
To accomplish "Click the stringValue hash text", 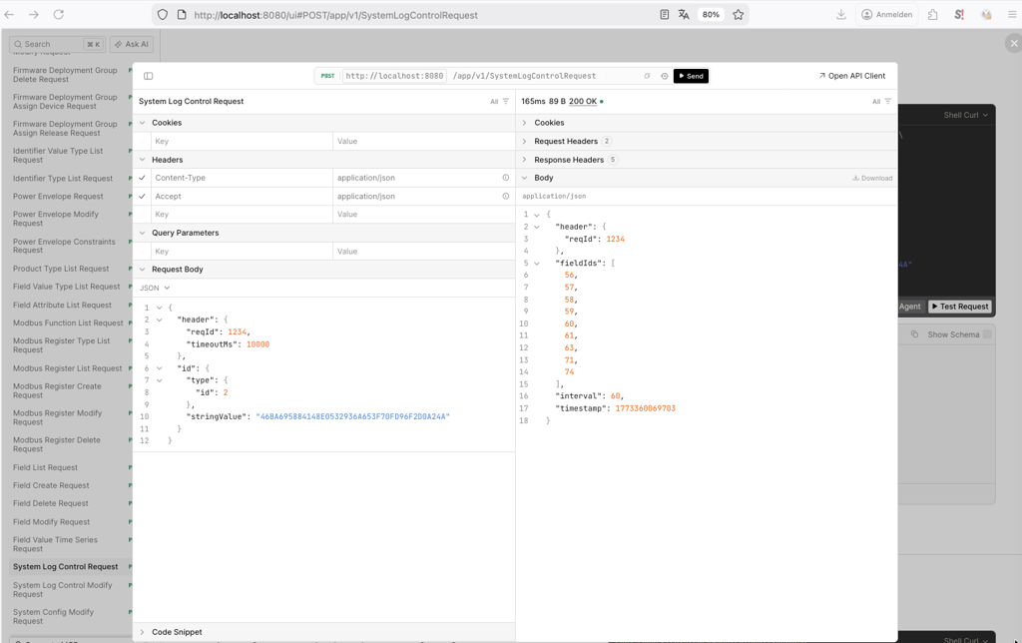I will 352,416.
